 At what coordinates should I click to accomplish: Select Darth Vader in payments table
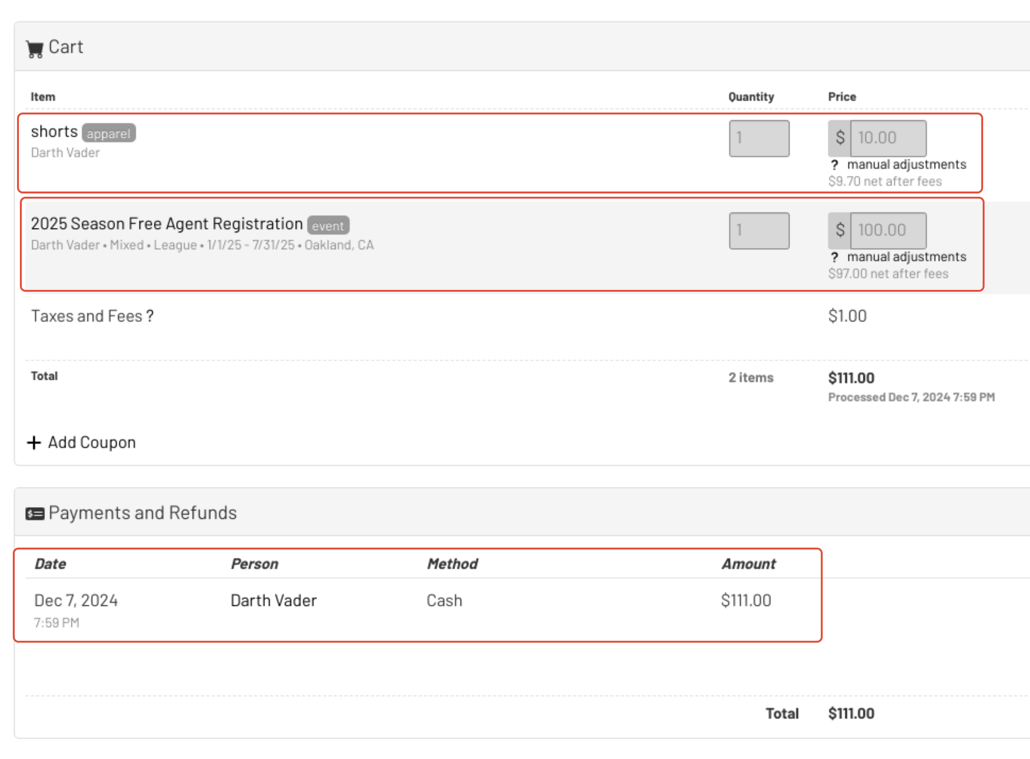[x=274, y=601]
